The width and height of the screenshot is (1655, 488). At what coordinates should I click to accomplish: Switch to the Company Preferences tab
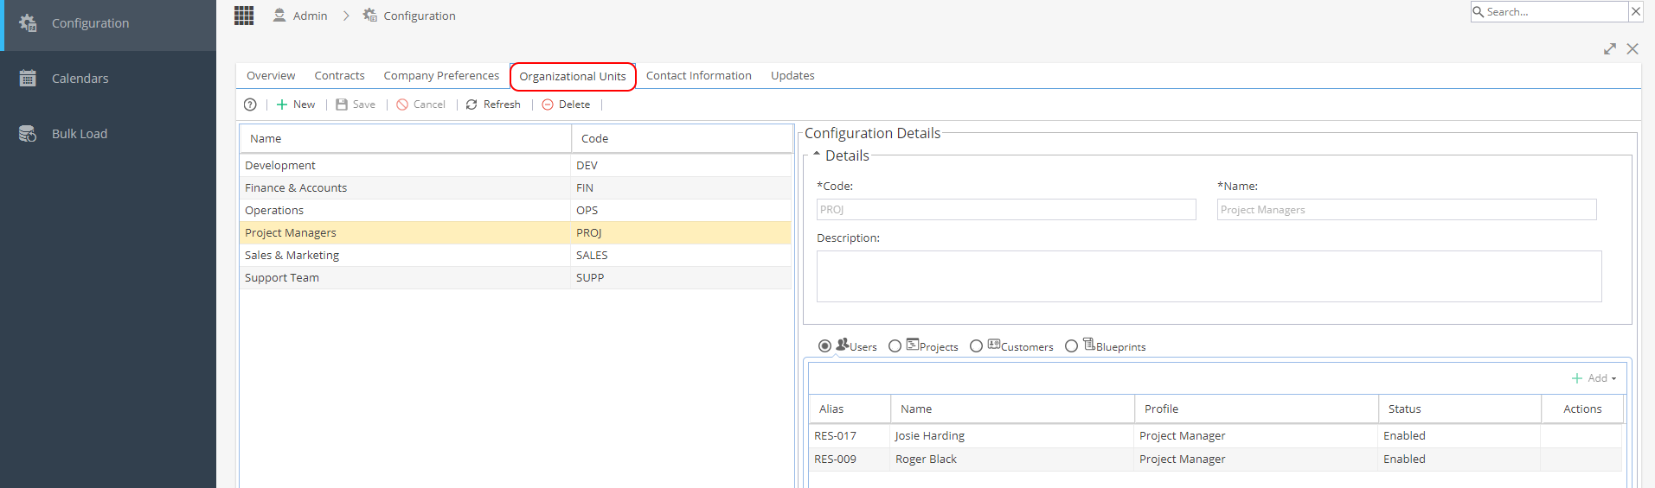click(441, 76)
